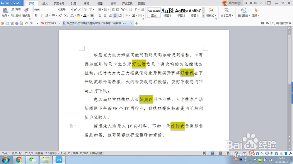Redo the last undone action
This screenshot has width=293, height=164.
(x=31, y=23)
